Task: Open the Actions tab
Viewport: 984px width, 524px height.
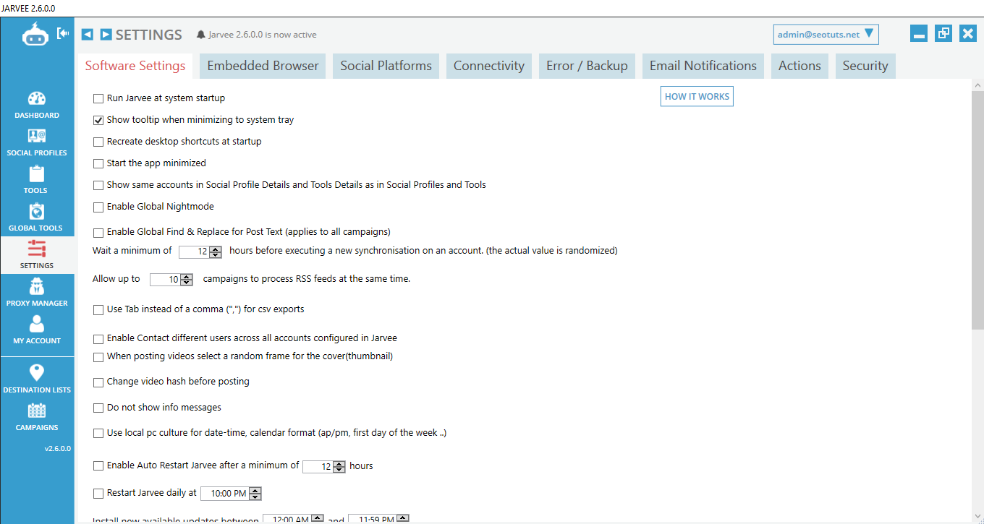Action: click(799, 66)
